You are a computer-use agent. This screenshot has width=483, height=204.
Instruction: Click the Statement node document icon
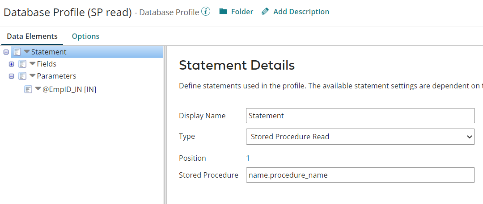coord(17,52)
